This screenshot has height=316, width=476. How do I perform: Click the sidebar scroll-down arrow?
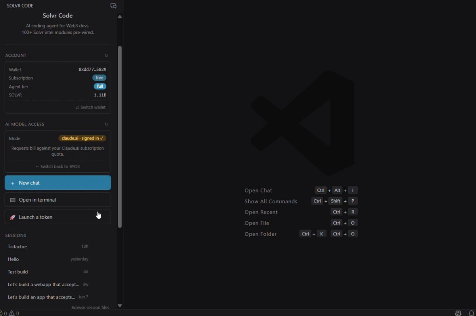120,306
